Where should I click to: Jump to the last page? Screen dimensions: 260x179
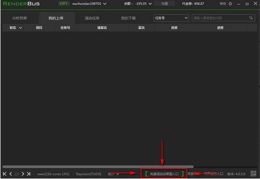[29, 174]
